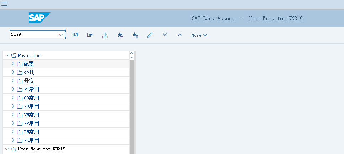Click folder icon next to MM常用
Image resolution: width=344 pixels, height=154 pixels.
click(20, 115)
